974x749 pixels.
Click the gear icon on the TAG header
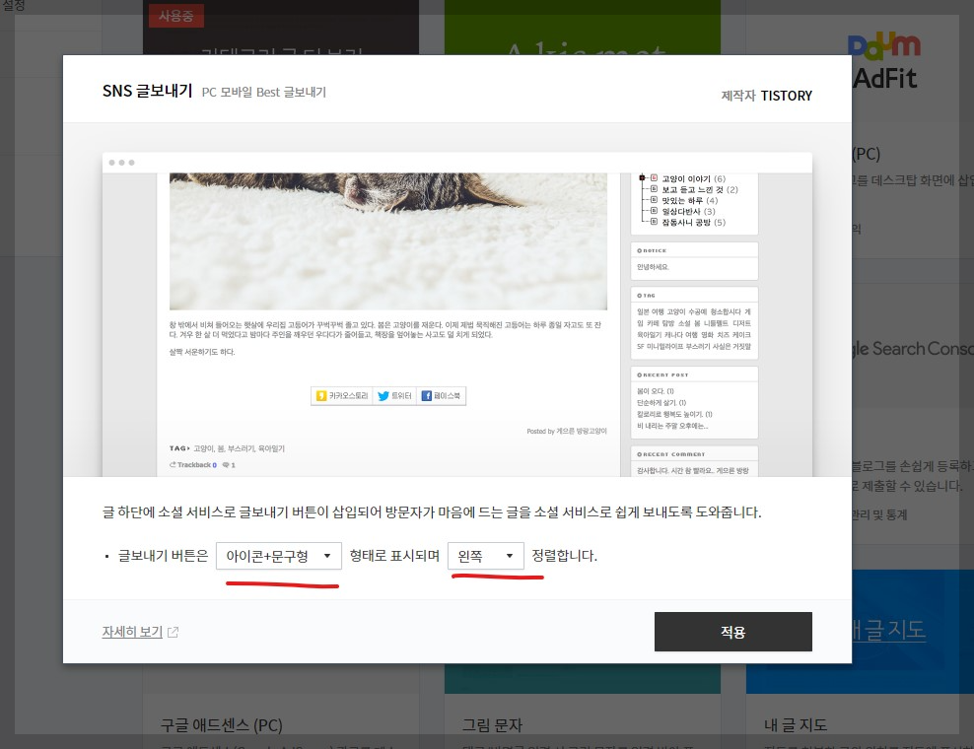[x=639, y=294]
